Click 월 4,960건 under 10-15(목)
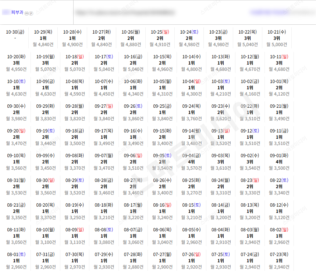 tap(162, 69)
